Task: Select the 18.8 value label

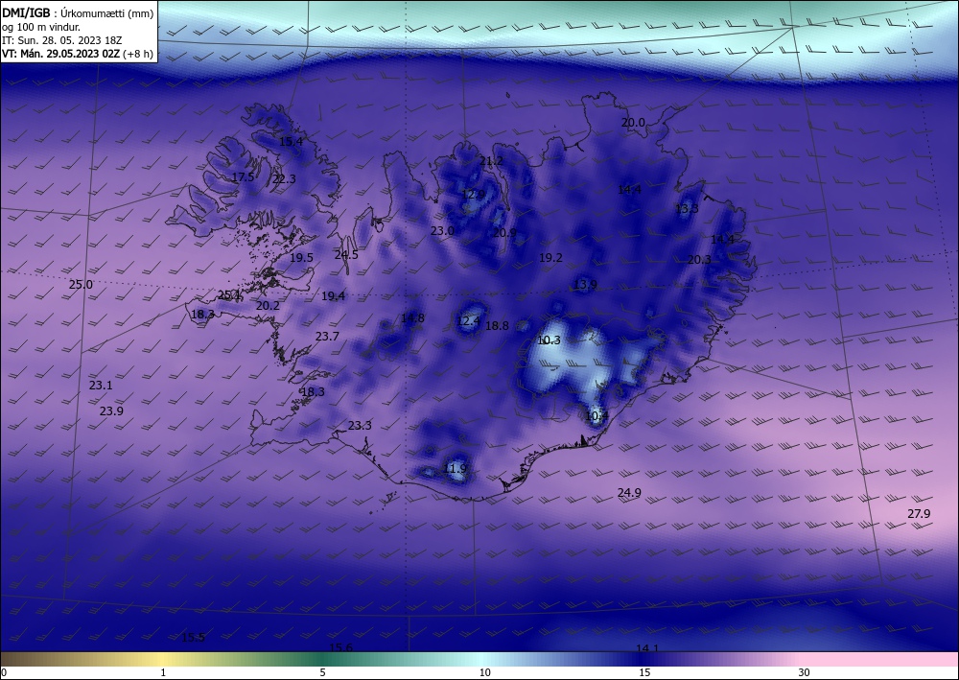Action: click(x=497, y=326)
